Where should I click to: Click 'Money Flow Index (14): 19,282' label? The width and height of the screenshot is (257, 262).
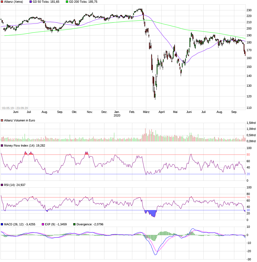25,146
